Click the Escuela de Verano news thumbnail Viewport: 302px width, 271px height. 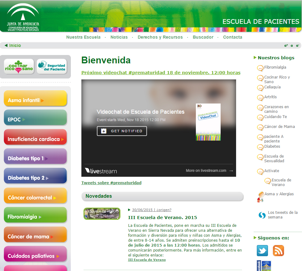click(x=102, y=214)
